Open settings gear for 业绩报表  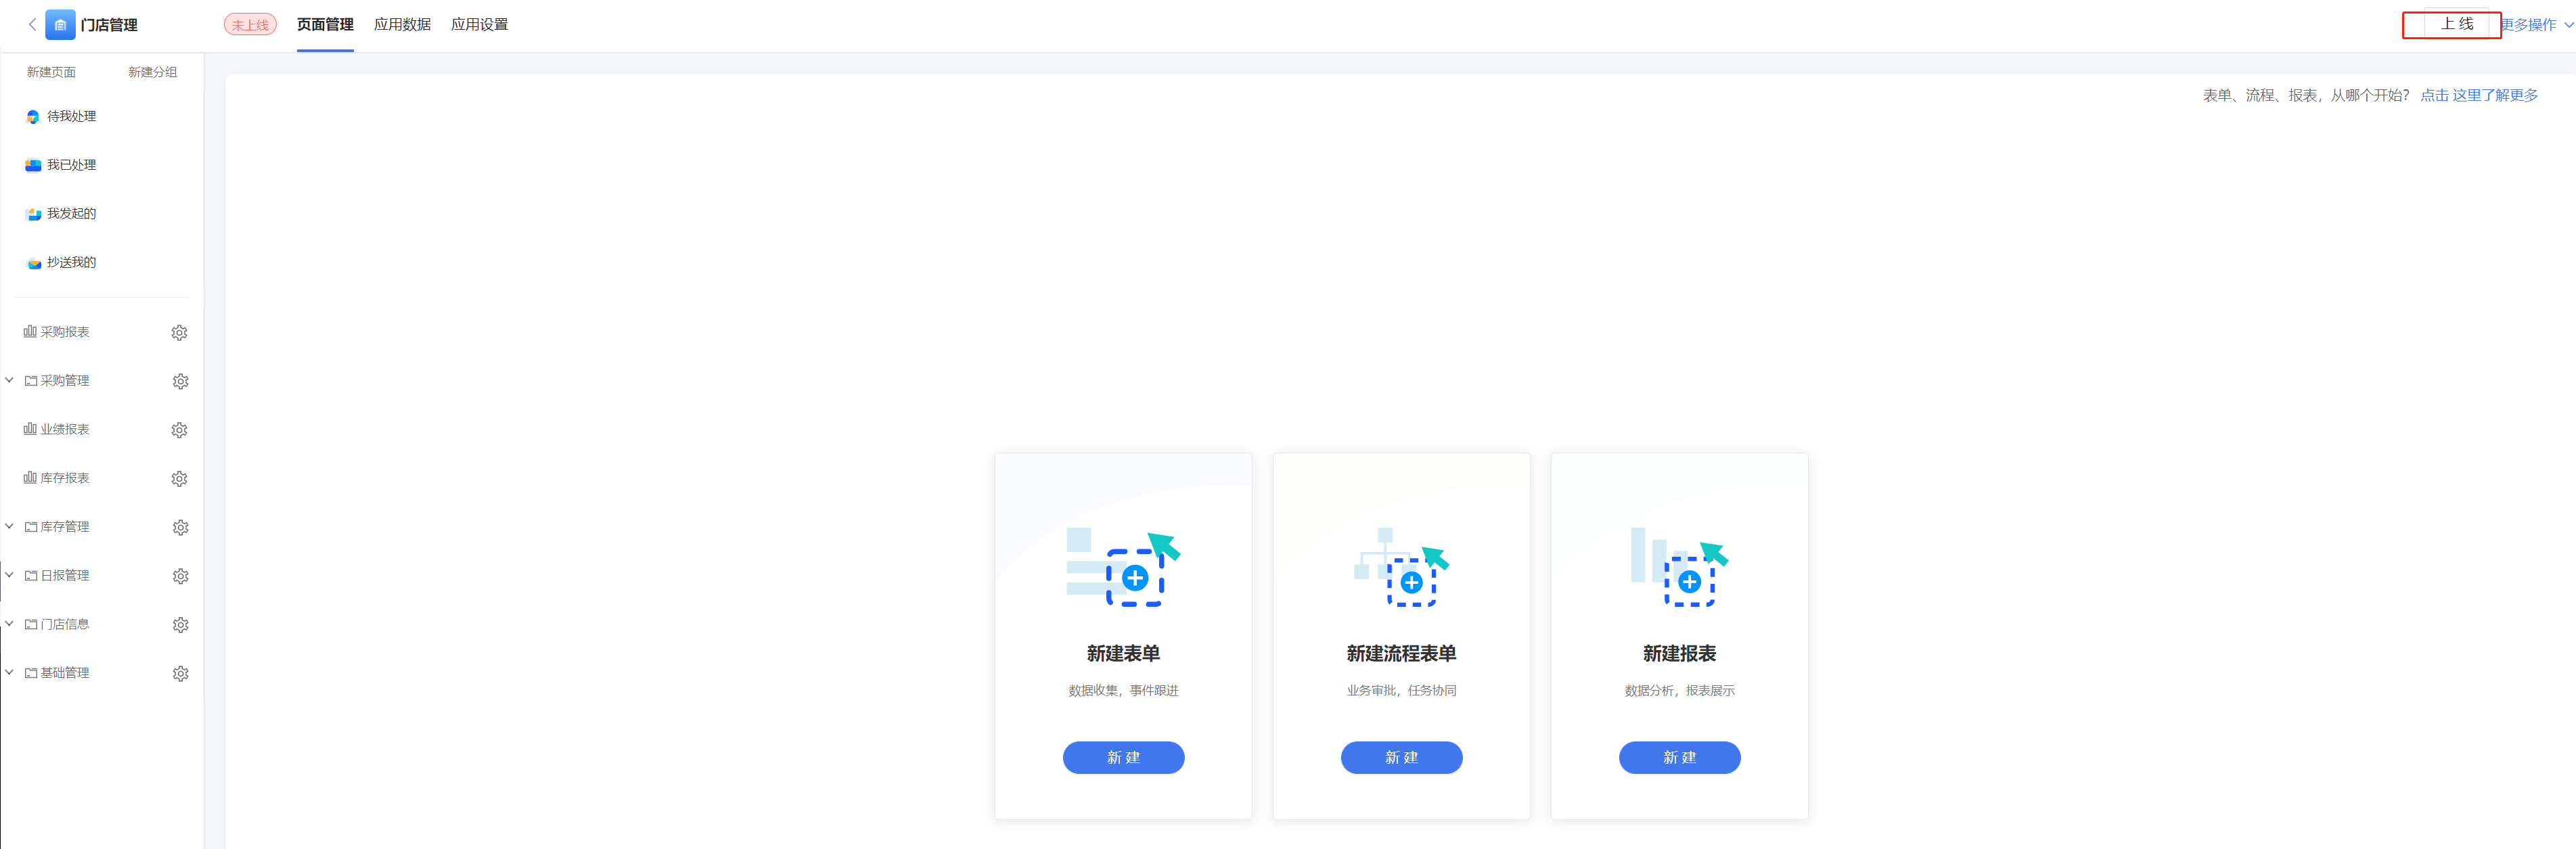[179, 430]
